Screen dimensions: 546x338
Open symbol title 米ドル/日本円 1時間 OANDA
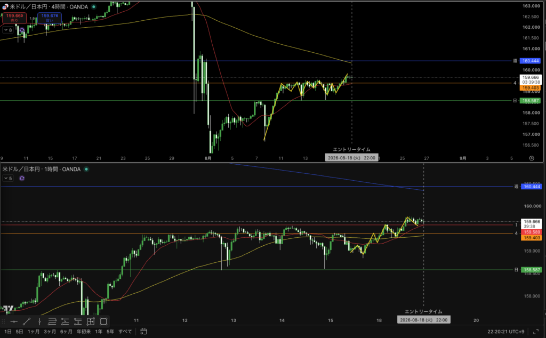click(42, 169)
